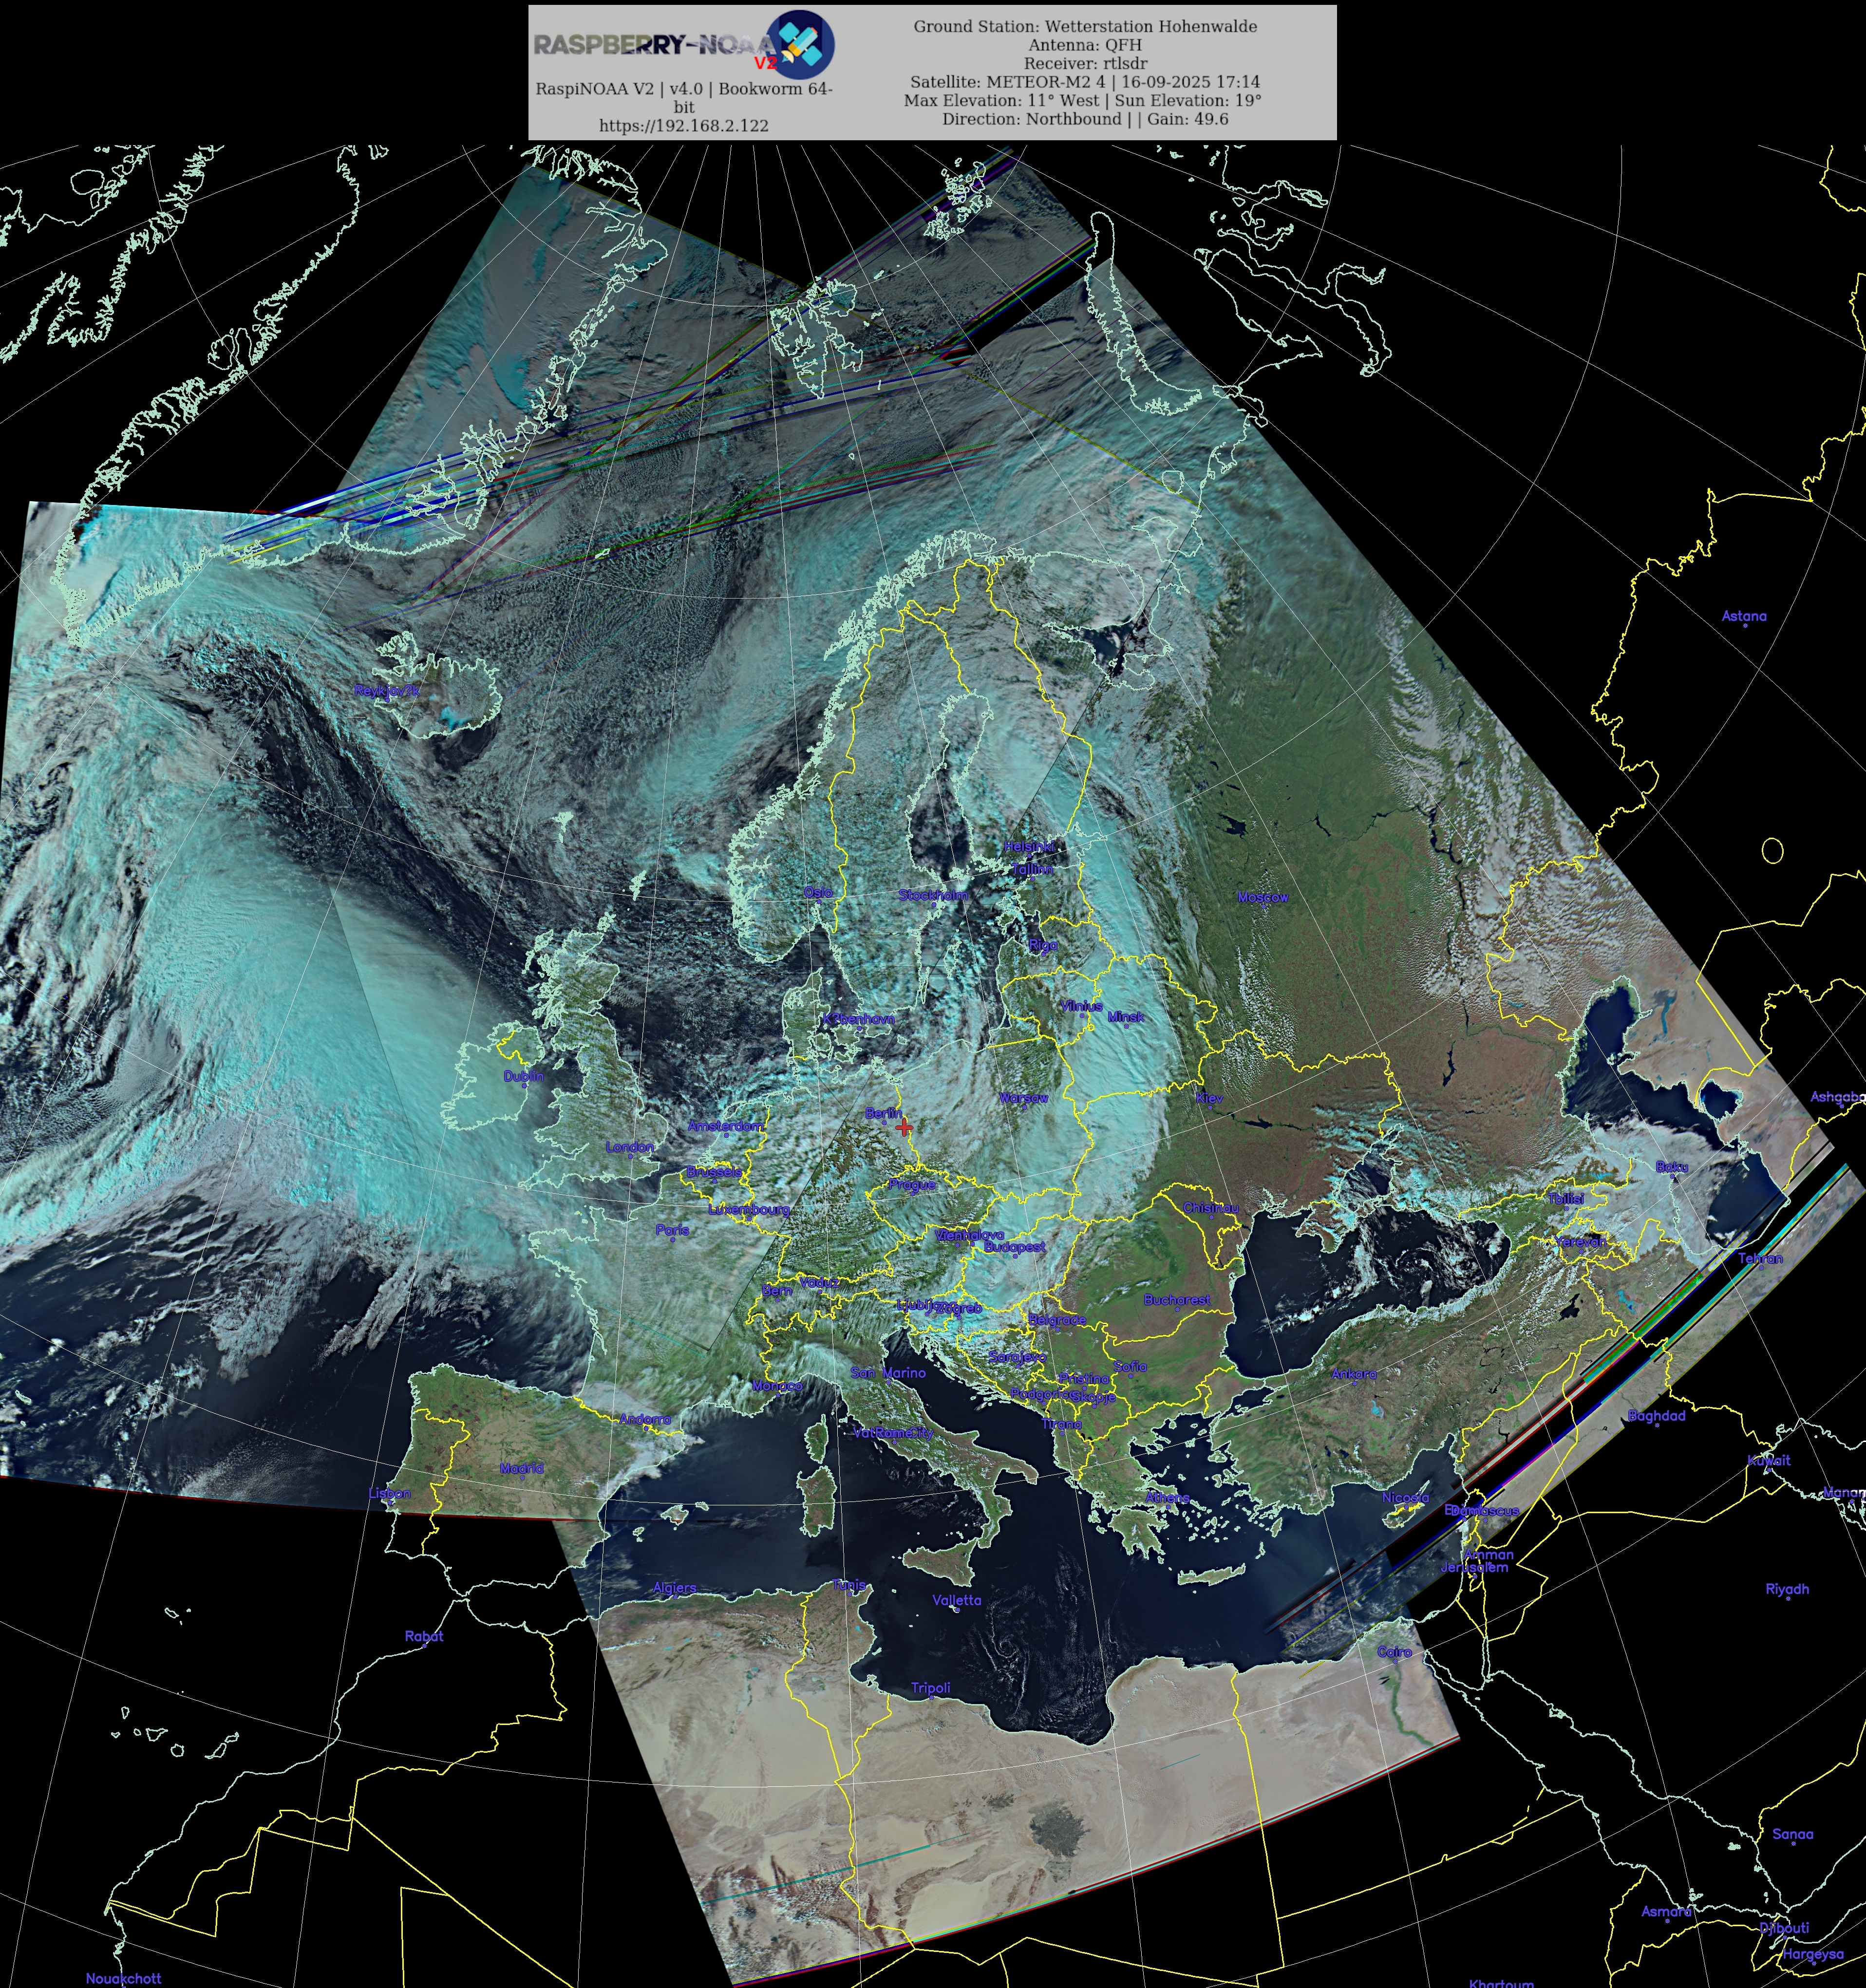Click the Reykjavik city label

[x=388, y=690]
